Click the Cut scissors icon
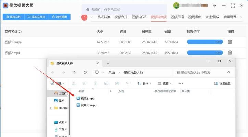The image size is (248, 137). click(74, 83)
